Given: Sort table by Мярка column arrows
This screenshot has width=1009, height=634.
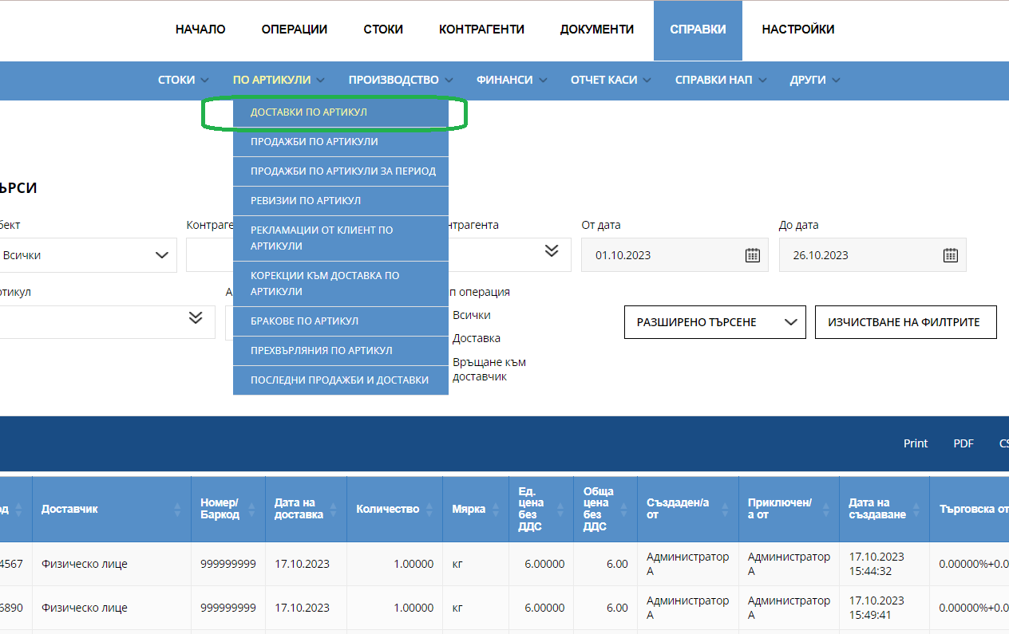Looking at the screenshot, I should [x=497, y=509].
